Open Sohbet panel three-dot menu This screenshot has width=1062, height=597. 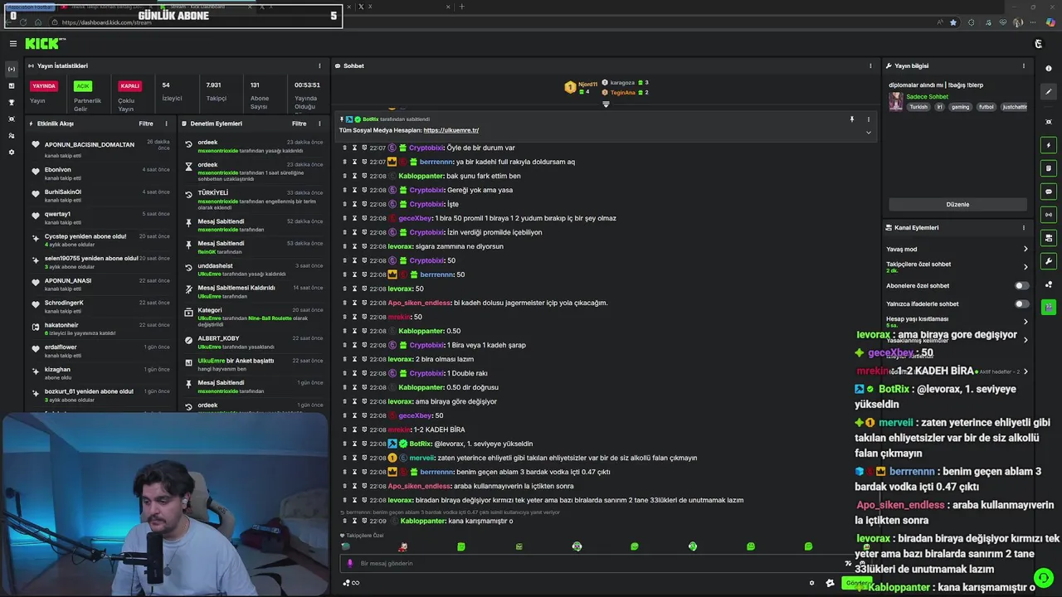tap(870, 66)
